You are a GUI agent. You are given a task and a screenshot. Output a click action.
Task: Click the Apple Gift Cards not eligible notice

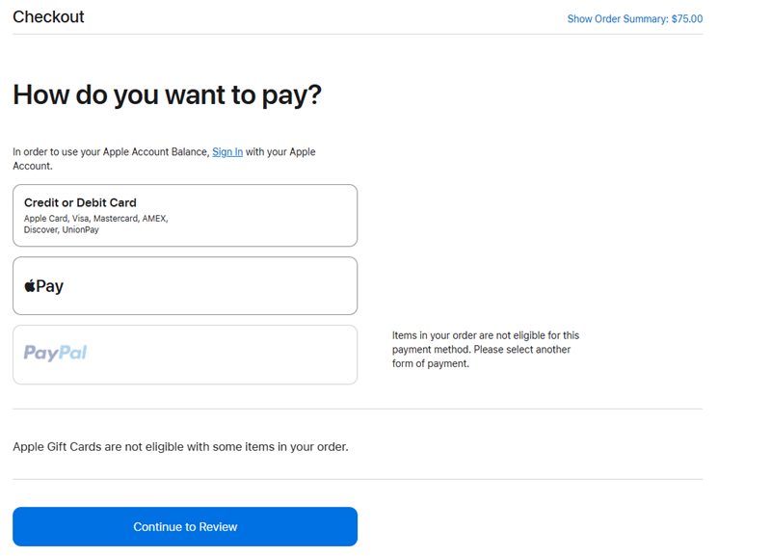coord(180,446)
